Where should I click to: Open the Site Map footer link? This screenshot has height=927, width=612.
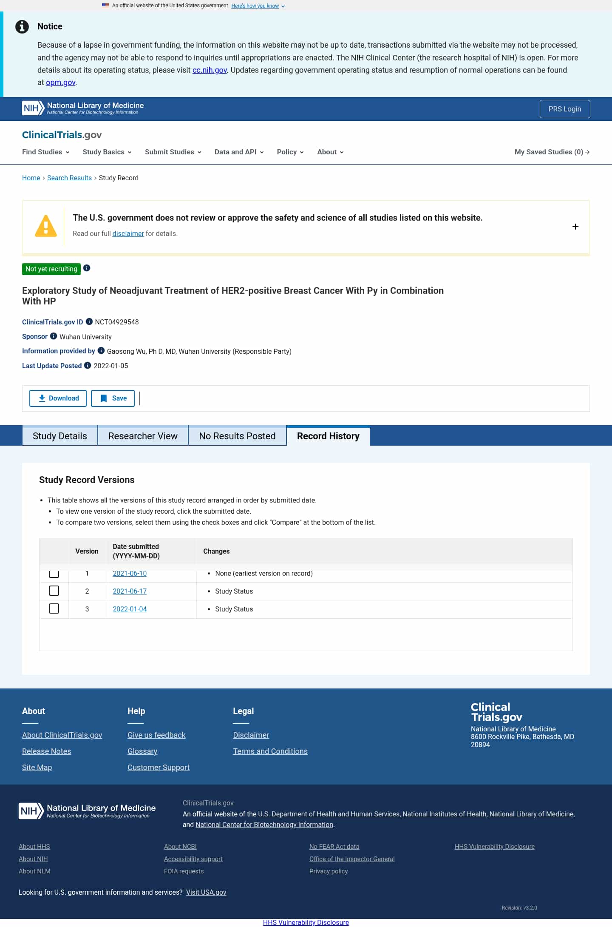click(37, 768)
